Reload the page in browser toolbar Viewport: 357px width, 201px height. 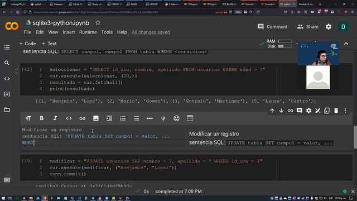coord(258,12)
